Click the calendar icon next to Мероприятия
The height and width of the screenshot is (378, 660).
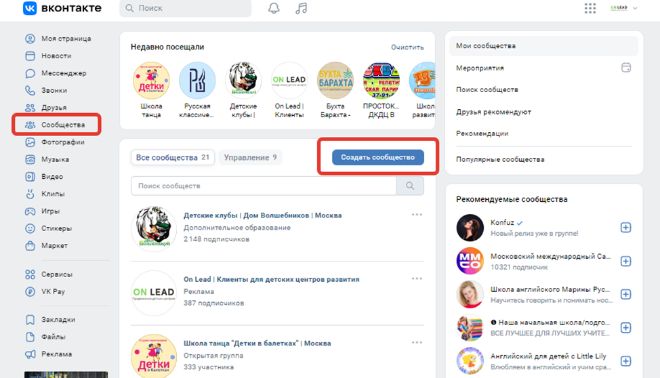(x=626, y=67)
